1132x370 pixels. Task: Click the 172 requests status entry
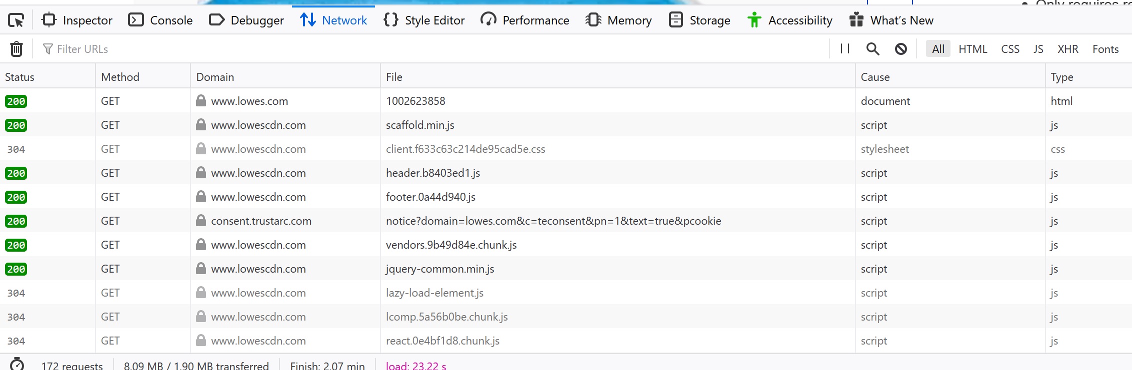tap(72, 366)
